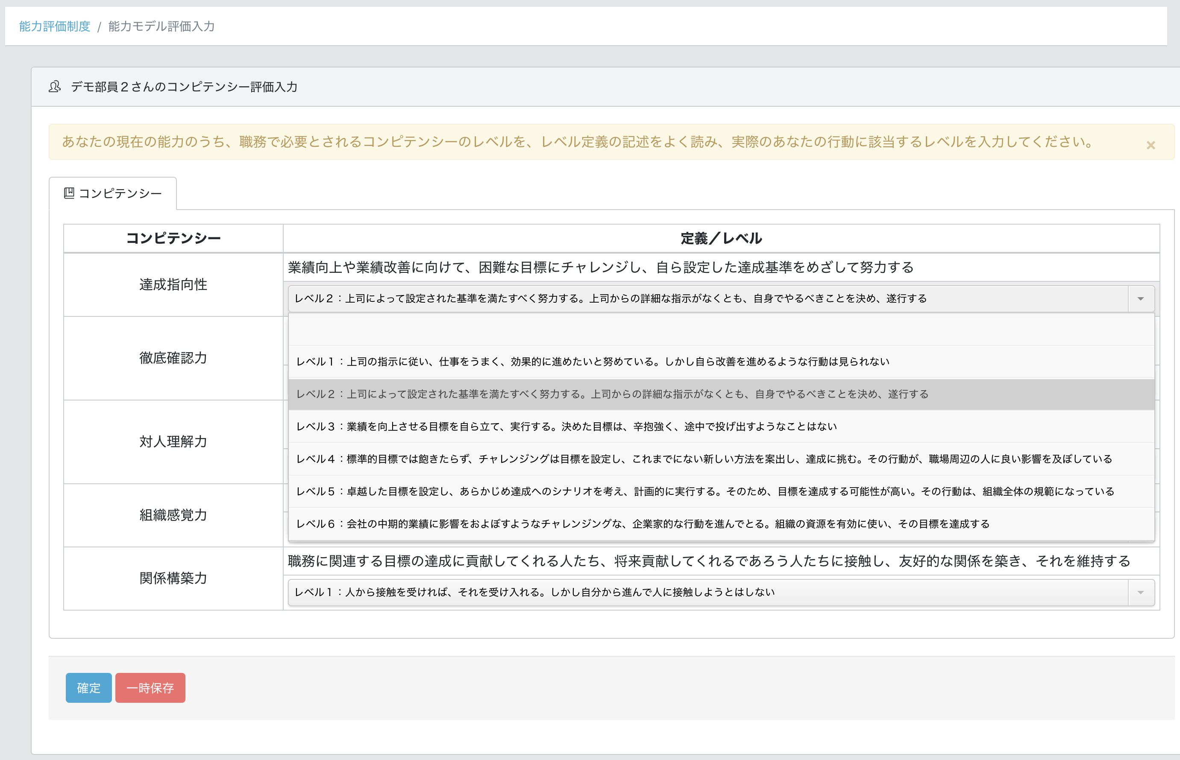Click the 関係構築力 row label
The height and width of the screenshot is (760, 1180).
tap(173, 579)
